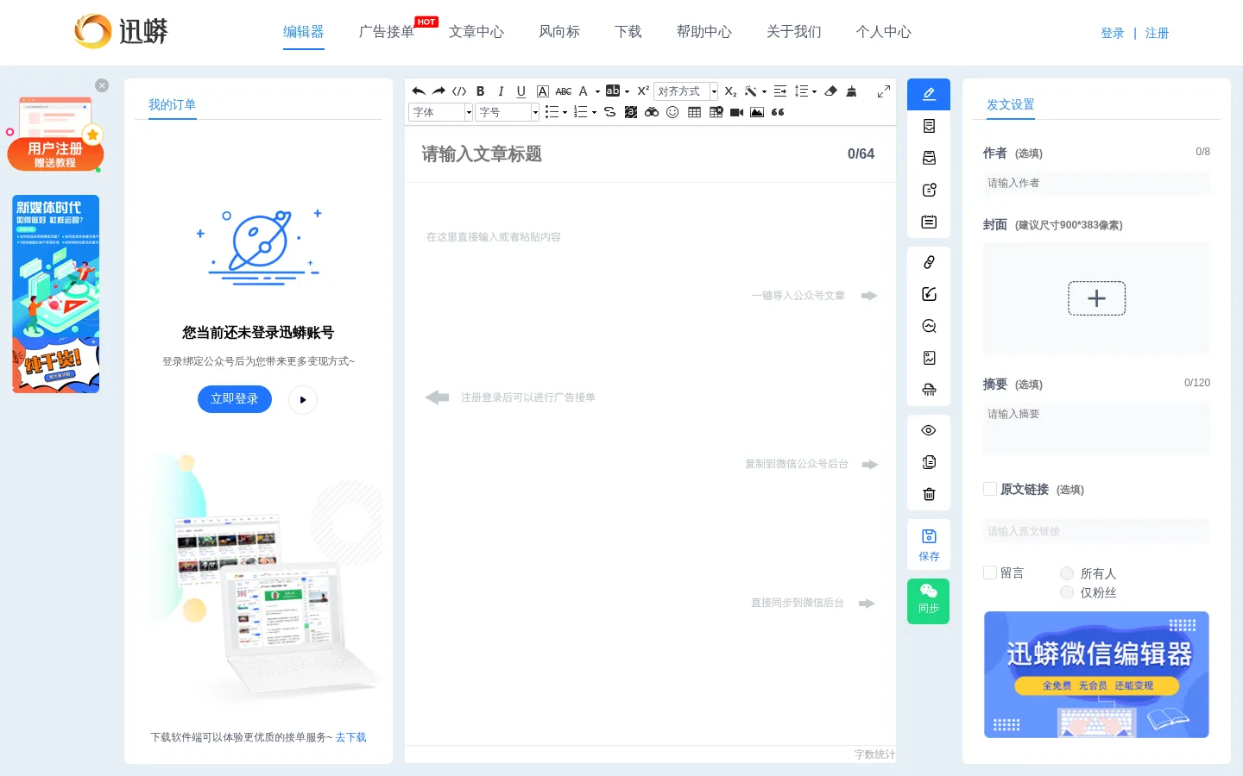
Task: Select the pen edit icon in sidebar
Action: click(x=929, y=94)
